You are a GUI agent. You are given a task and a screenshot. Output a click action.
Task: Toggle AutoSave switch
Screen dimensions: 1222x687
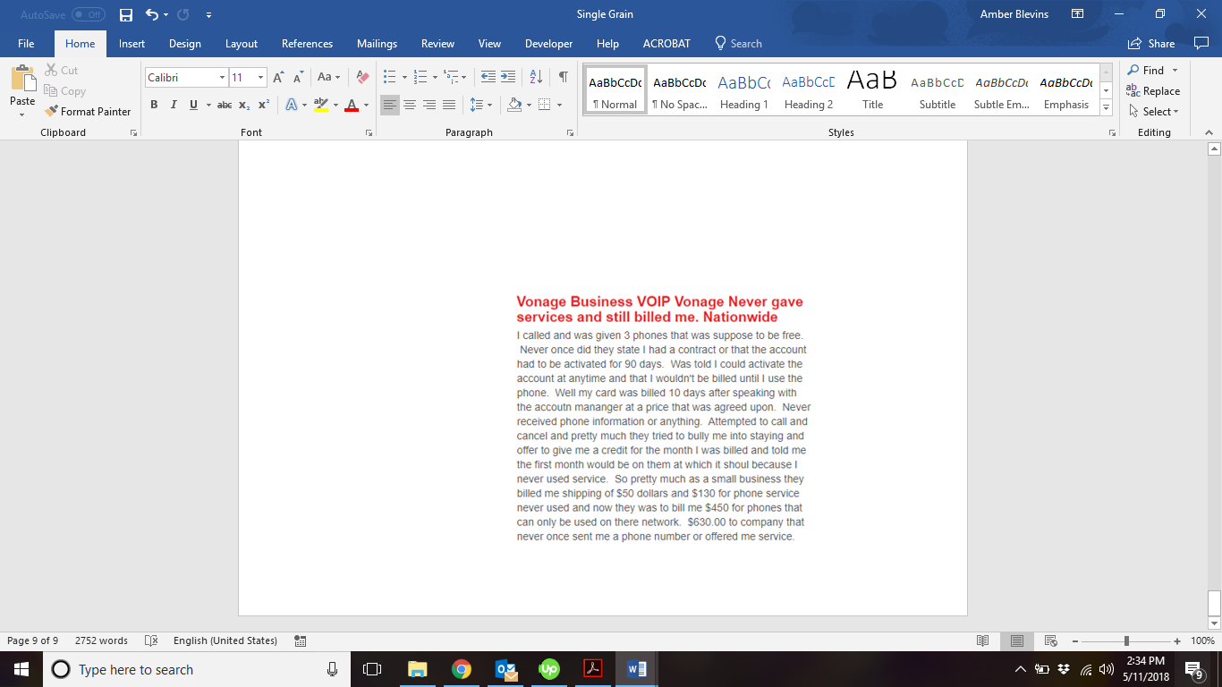[88, 15]
